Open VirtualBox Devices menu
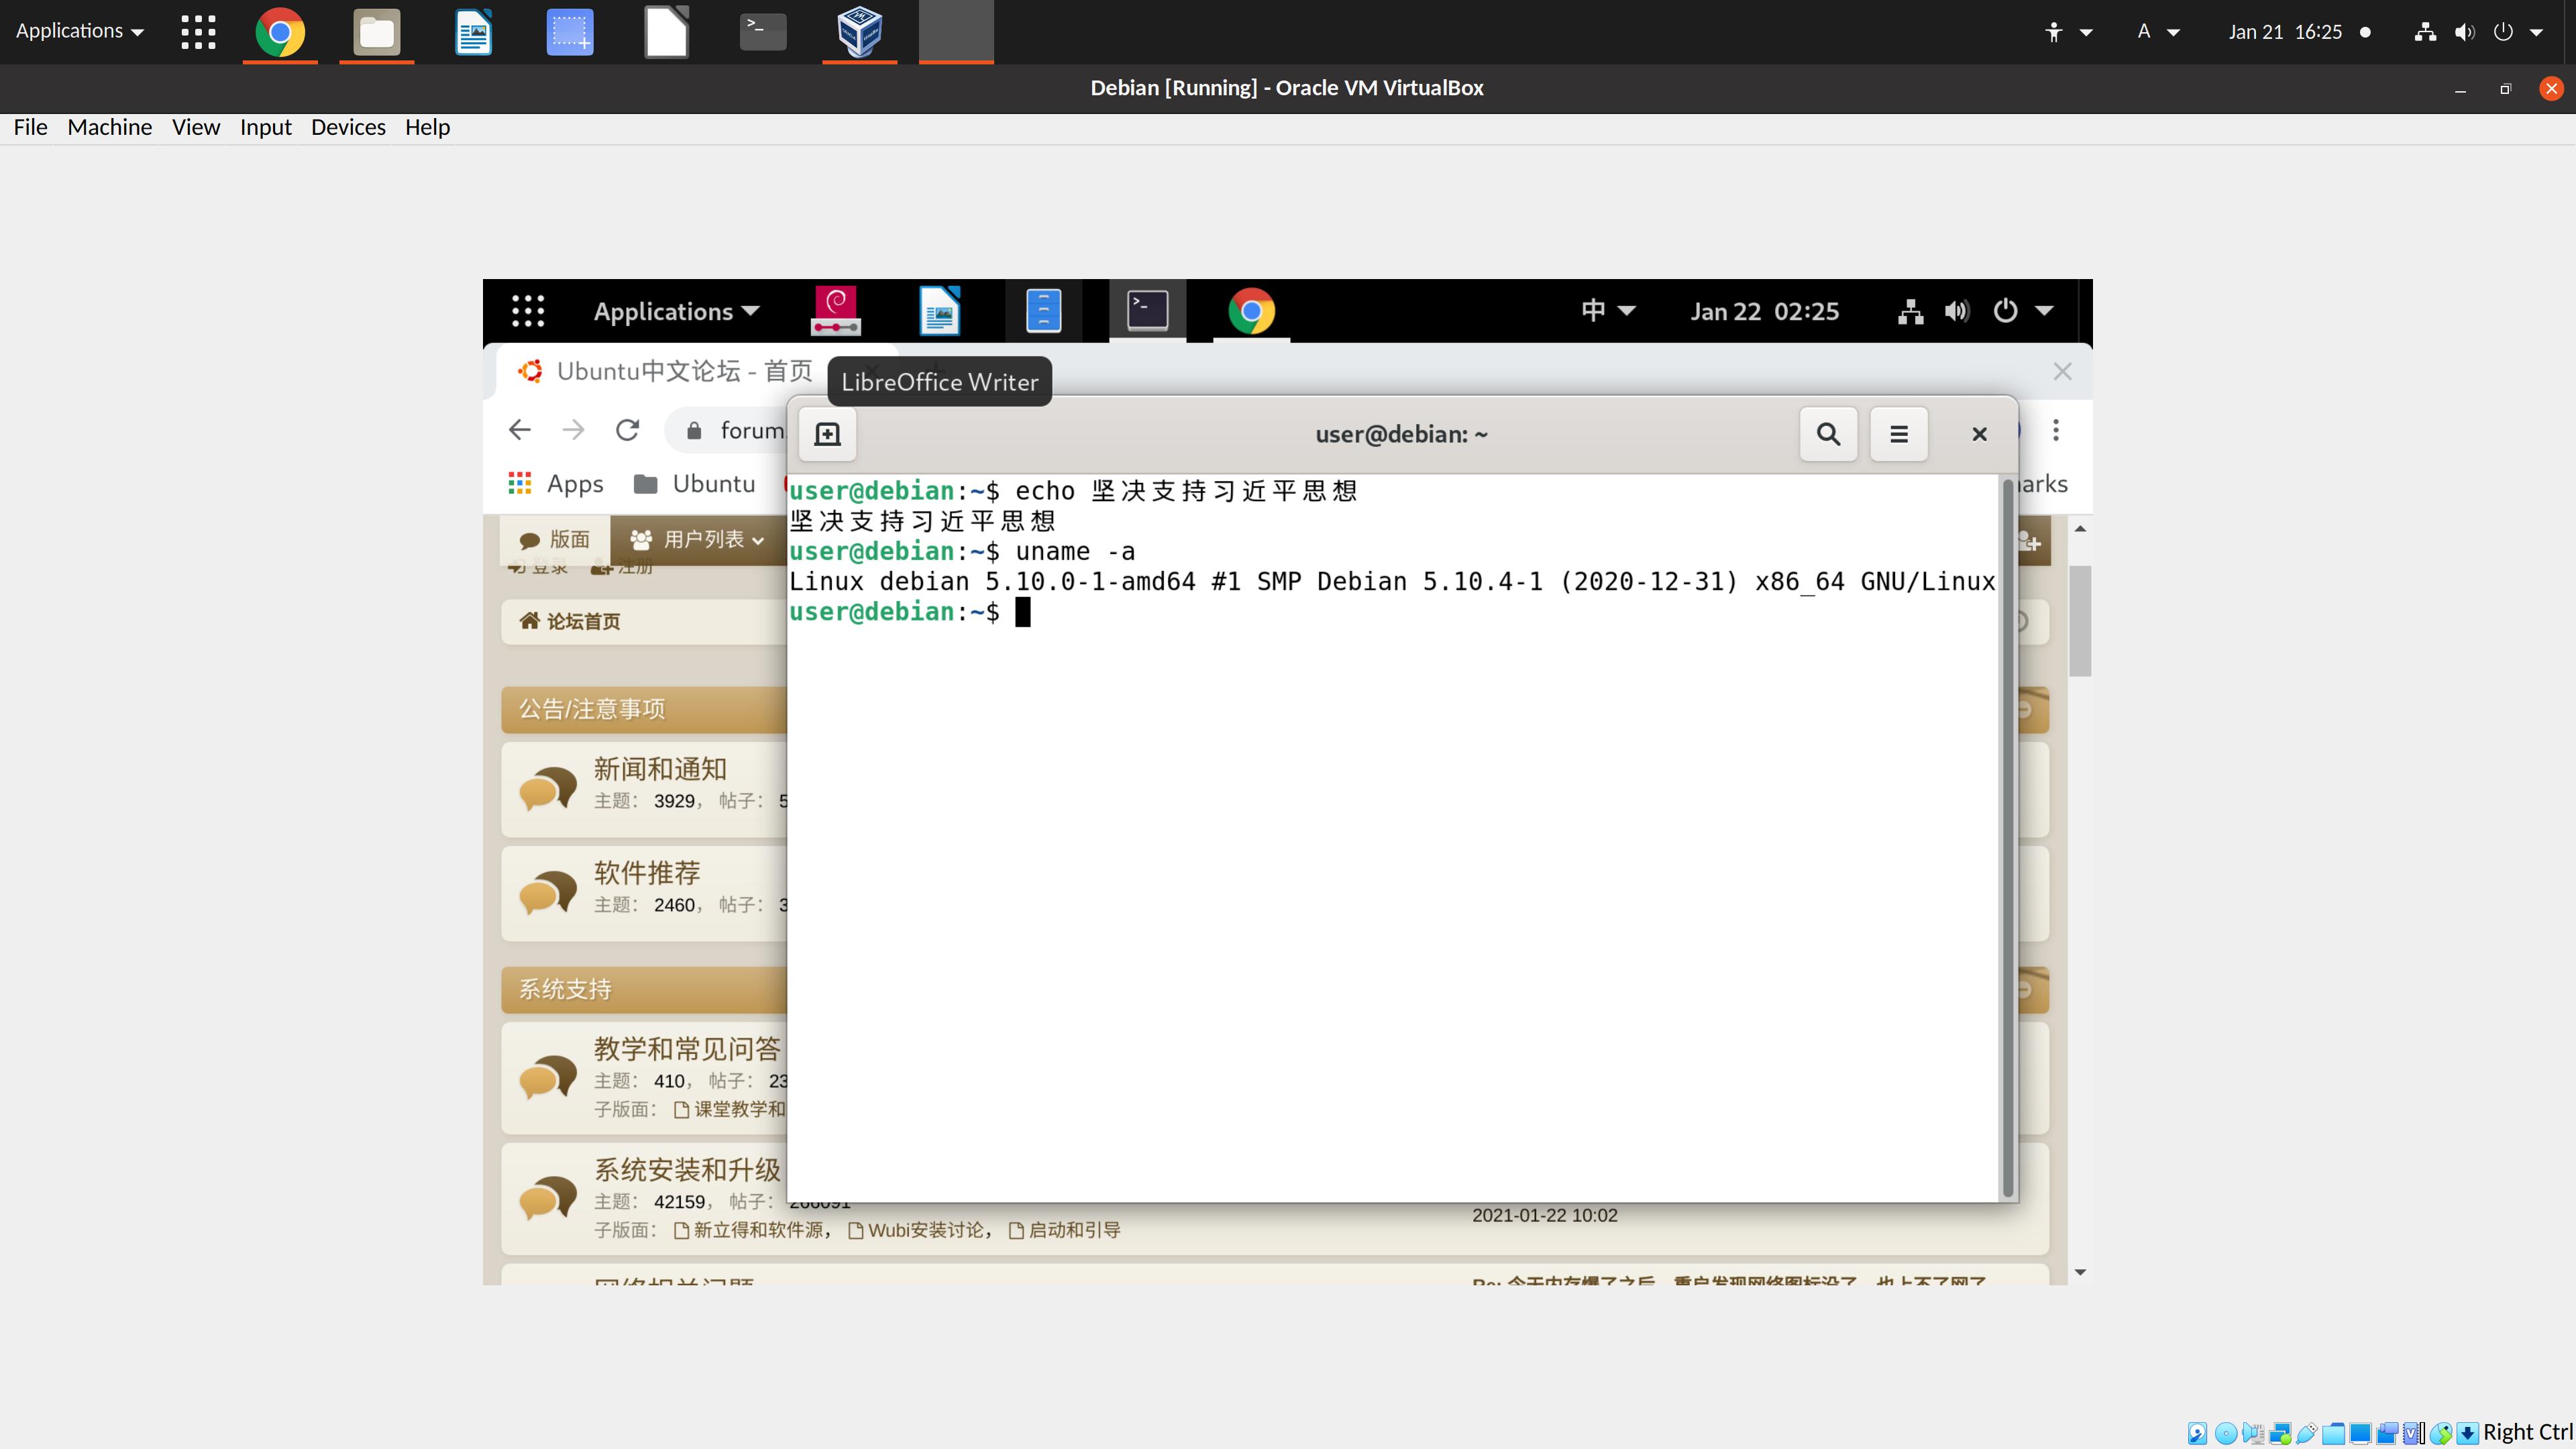This screenshot has width=2576, height=1449. [x=348, y=127]
